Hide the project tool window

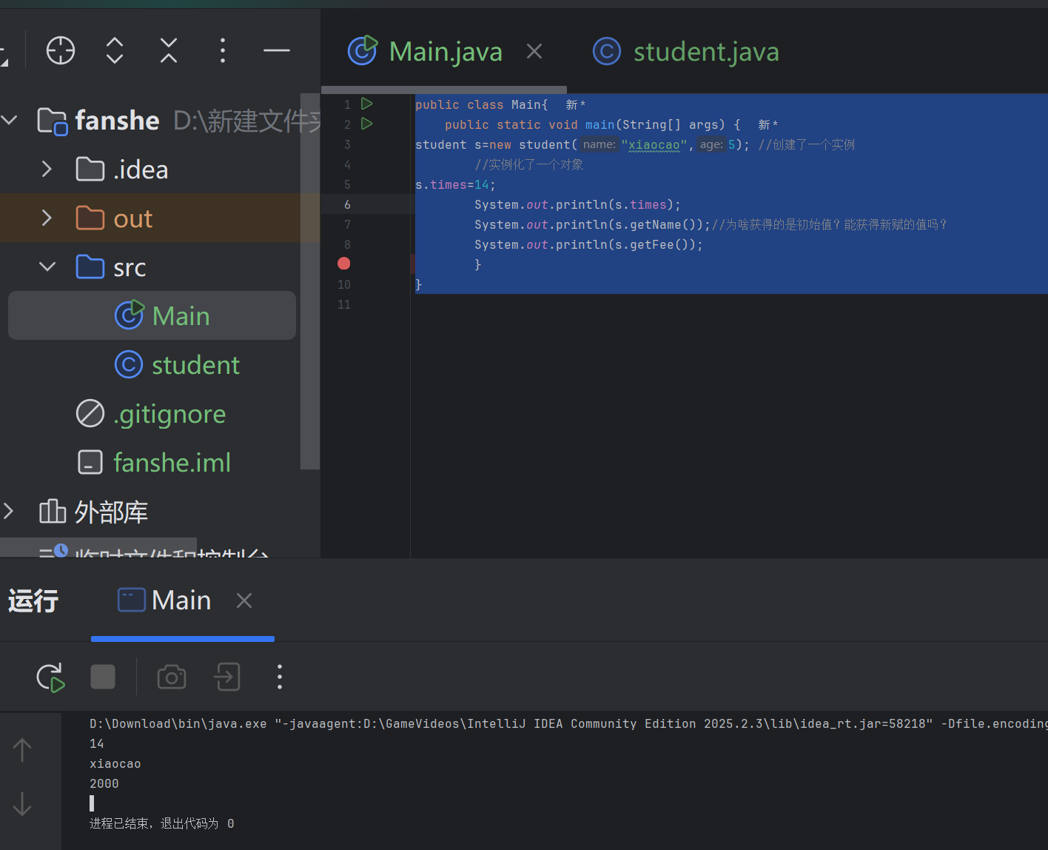[276, 50]
